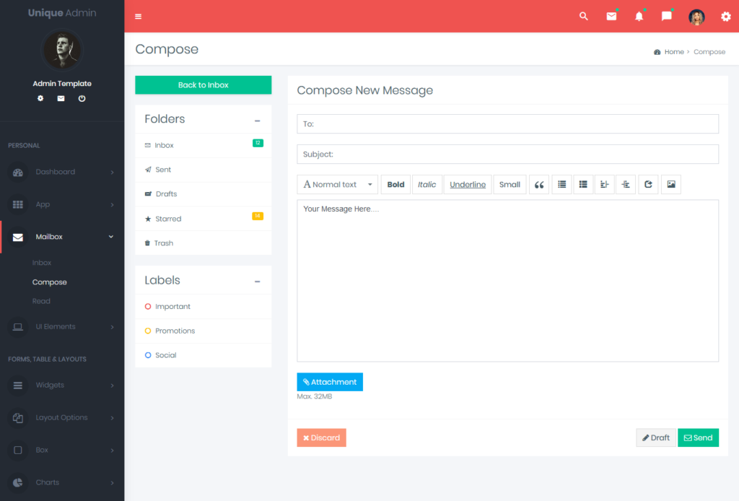This screenshot has width=739, height=501.
Task: Collapse the Labels panel
Action: click(257, 280)
